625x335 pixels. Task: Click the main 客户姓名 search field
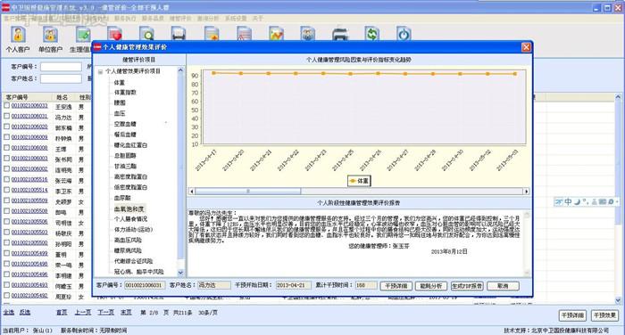(61, 78)
